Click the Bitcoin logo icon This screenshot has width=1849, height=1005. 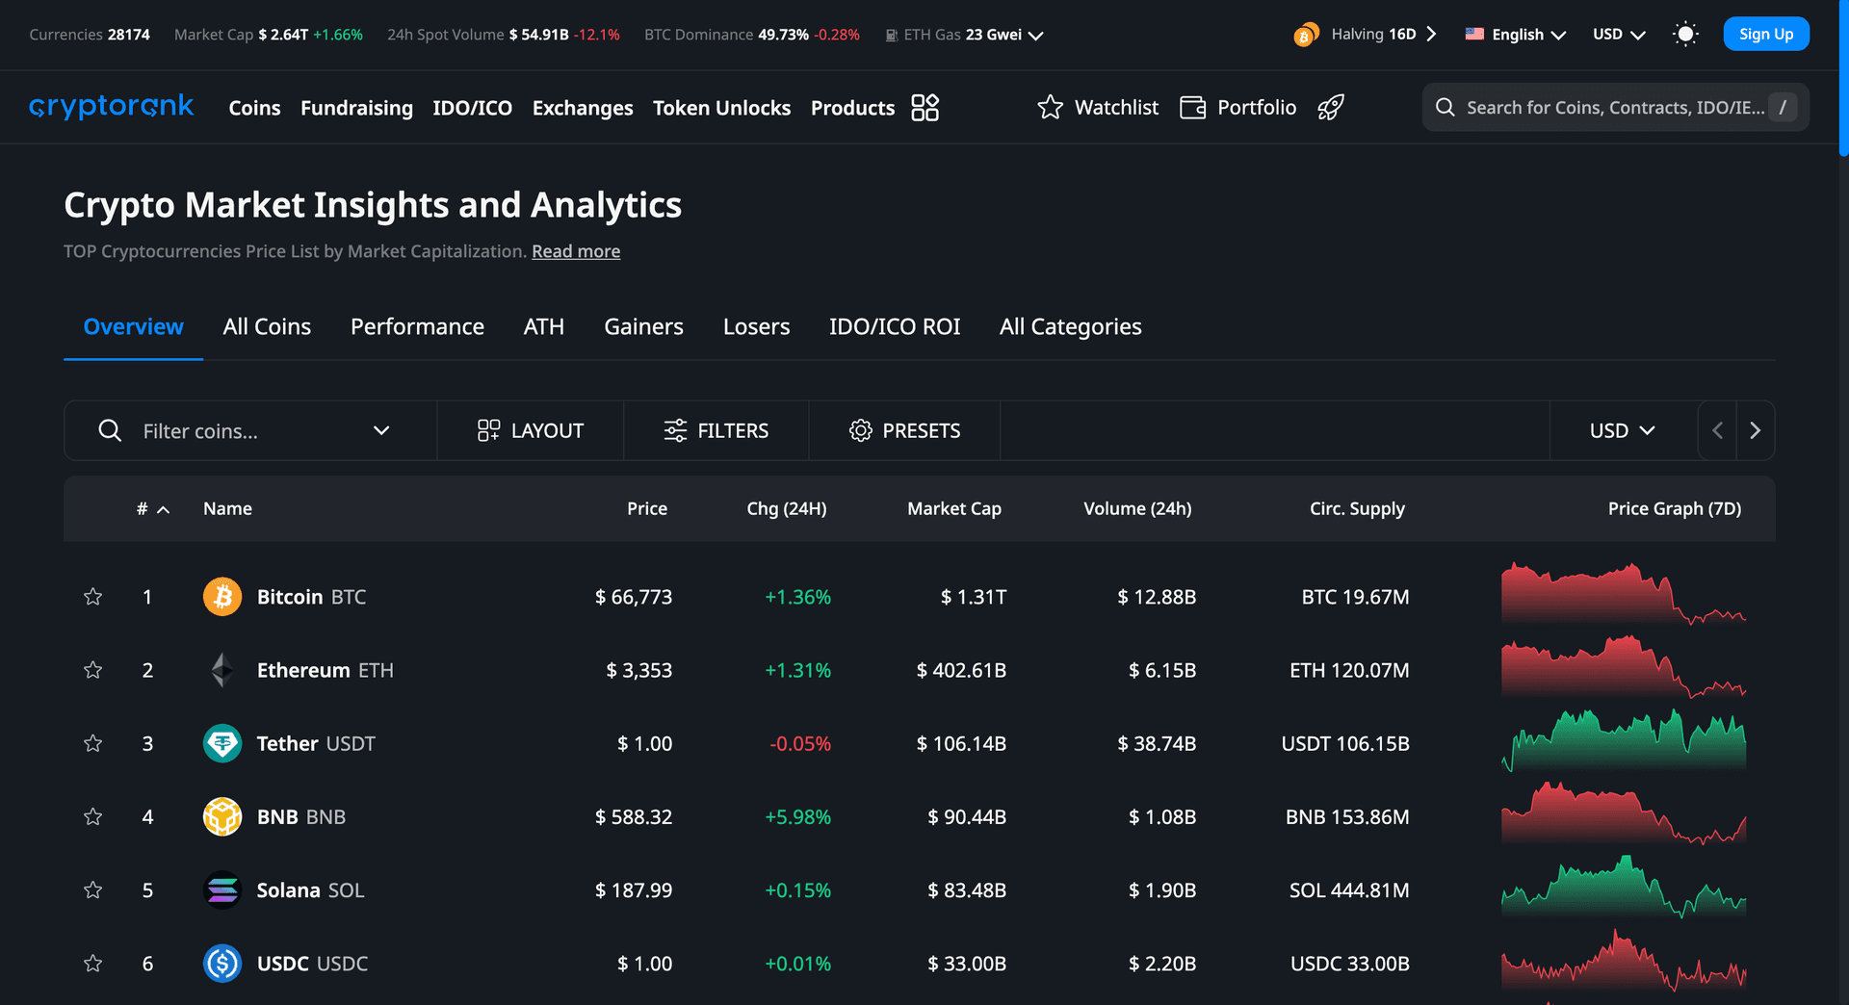[x=222, y=597]
